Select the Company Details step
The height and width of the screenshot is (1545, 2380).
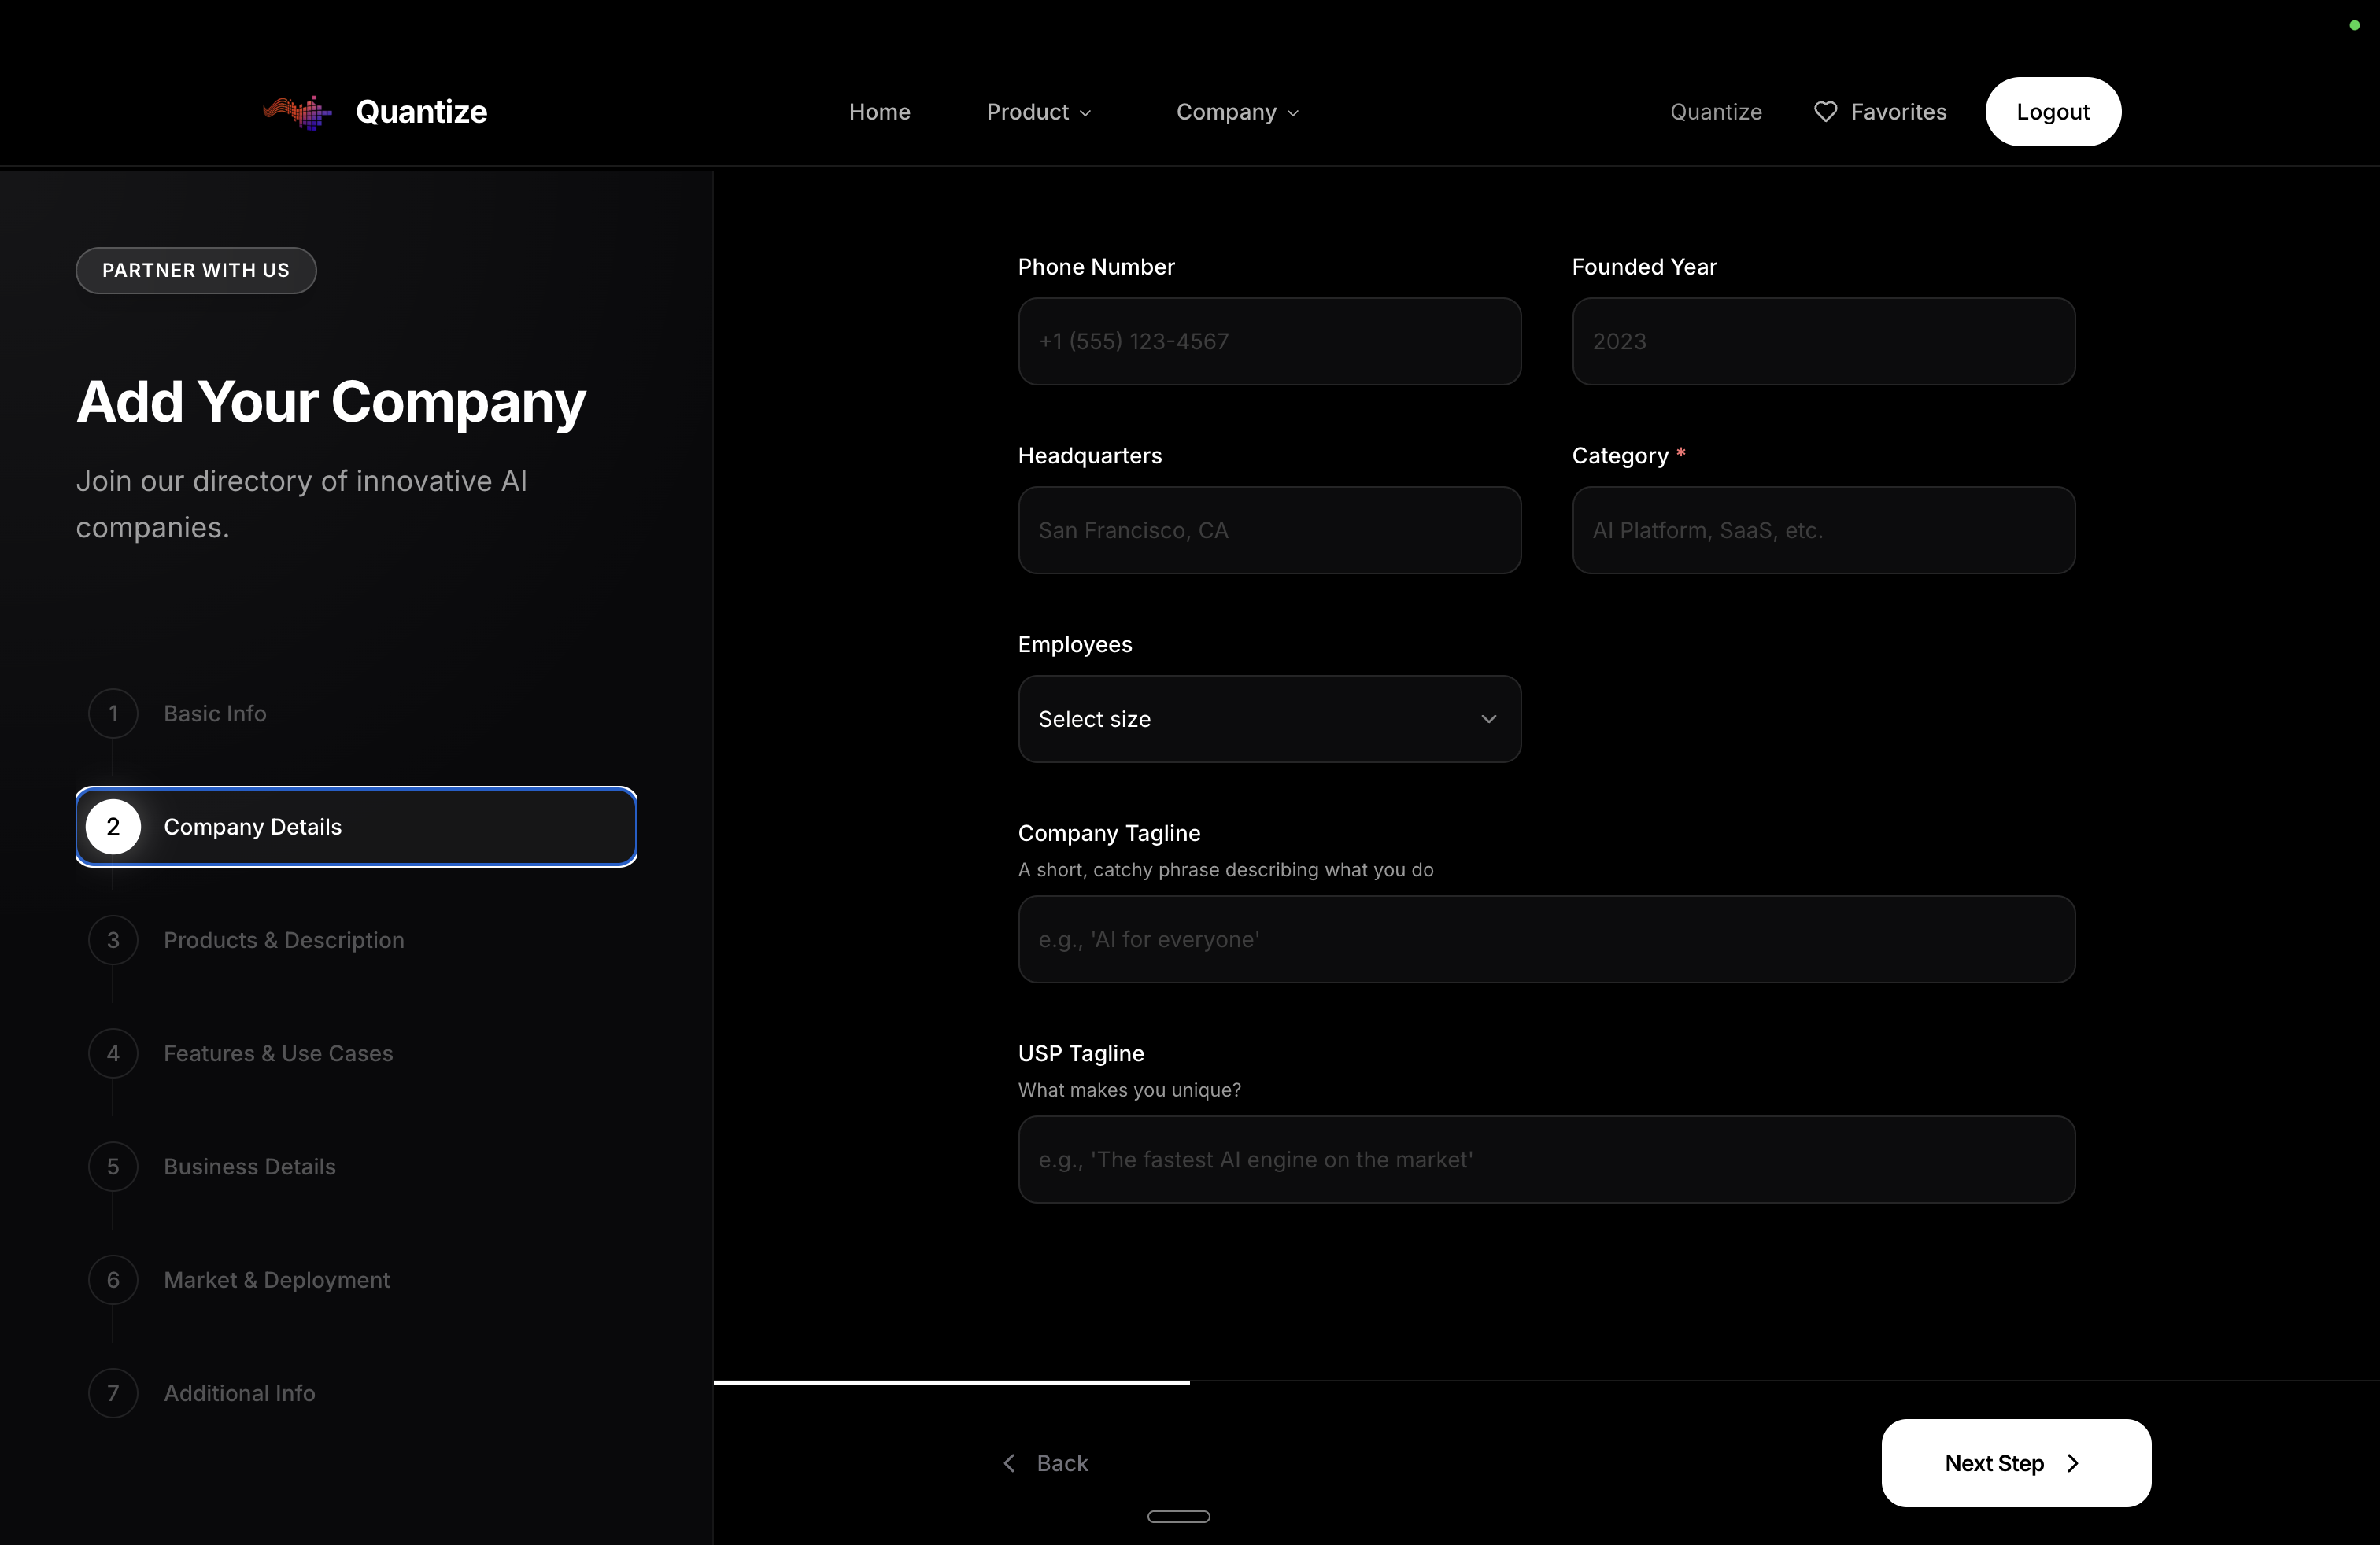(355, 827)
